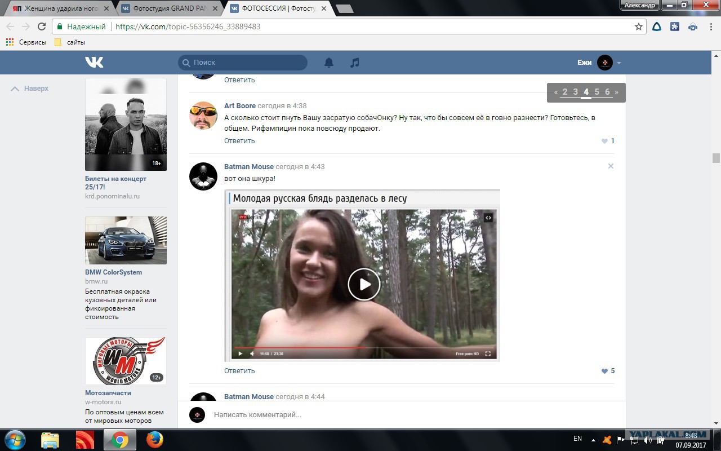Go back using the browser back arrow

pyautogui.click(x=10, y=26)
